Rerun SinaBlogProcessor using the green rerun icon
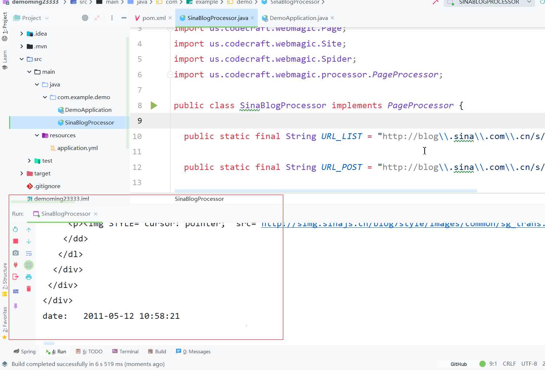The width and height of the screenshot is (545, 370). 15,229
